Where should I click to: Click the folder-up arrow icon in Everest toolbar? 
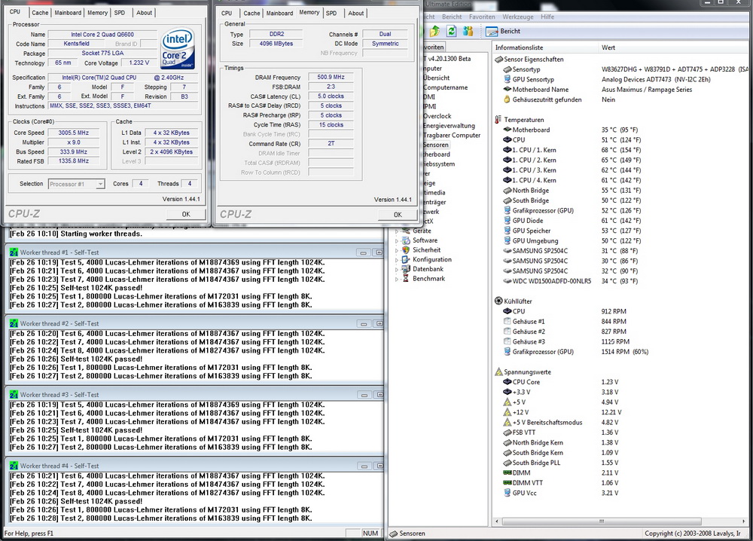434,31
